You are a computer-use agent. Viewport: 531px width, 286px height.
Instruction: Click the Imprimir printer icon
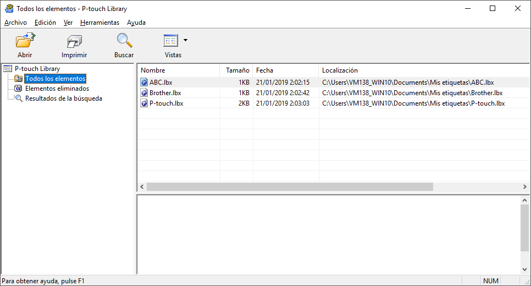74,42
